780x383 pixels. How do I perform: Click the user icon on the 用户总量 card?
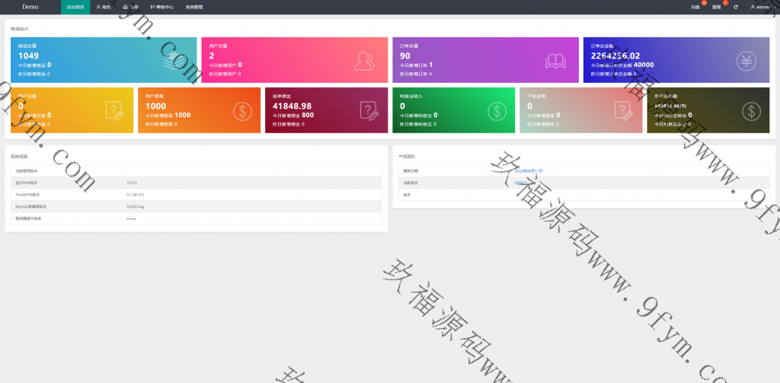coord(366,61)
